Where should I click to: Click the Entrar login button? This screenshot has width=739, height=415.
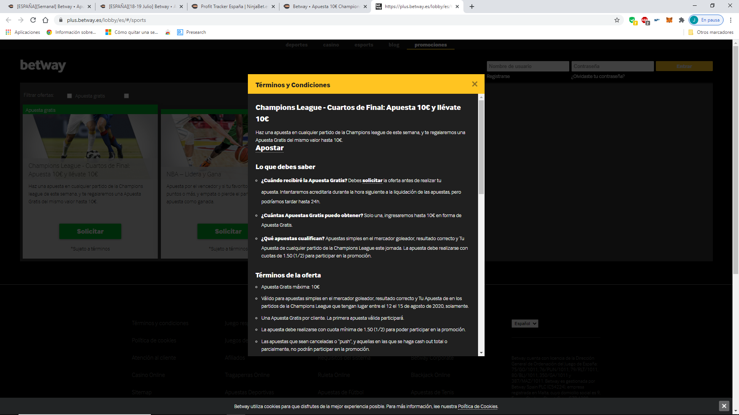684,66
